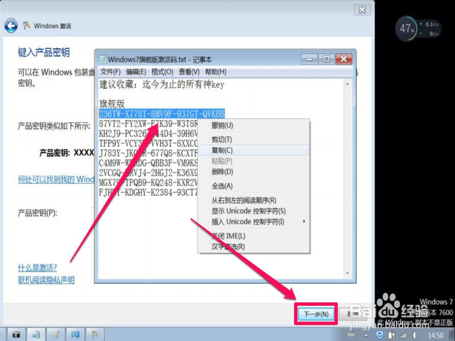Click the keyboard input tray icon

point(351,335)
